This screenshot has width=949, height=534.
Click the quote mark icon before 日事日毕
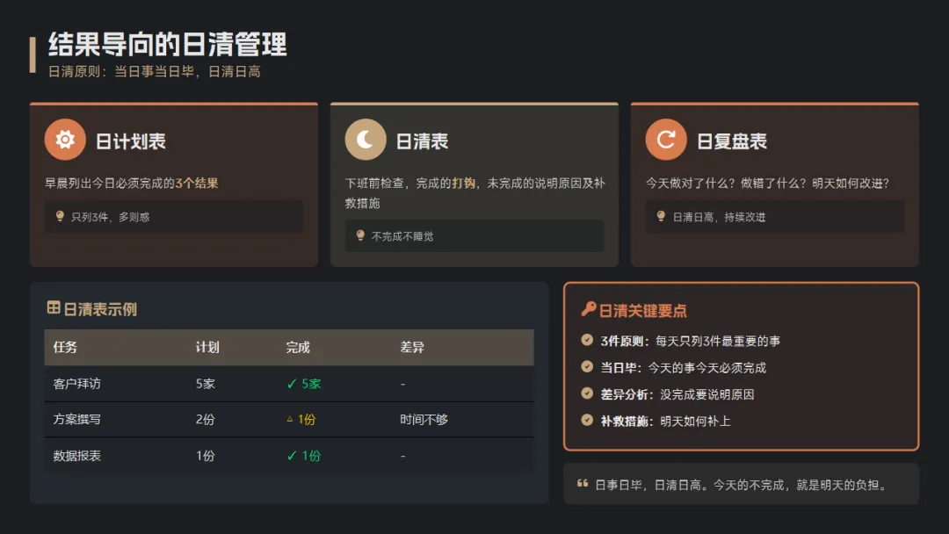[583, 483]
